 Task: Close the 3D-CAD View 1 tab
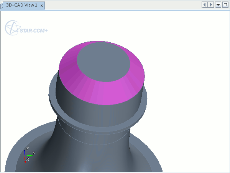coord(42,6)
